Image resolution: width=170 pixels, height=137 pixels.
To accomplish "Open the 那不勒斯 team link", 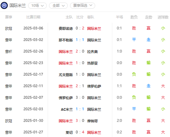I will pyautogui.click(x=66, y=40).
